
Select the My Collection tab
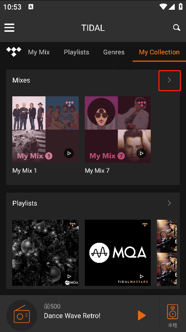159,52
